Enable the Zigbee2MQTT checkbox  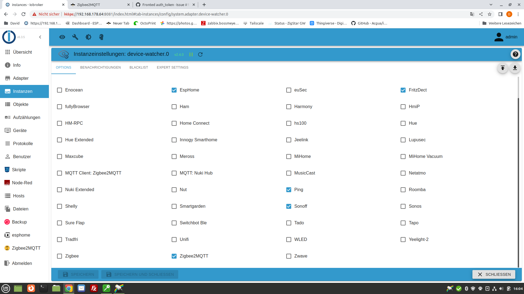[x=174, y=256]
